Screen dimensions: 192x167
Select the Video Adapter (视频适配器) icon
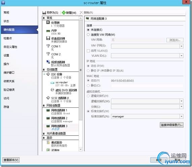point(48,62)
